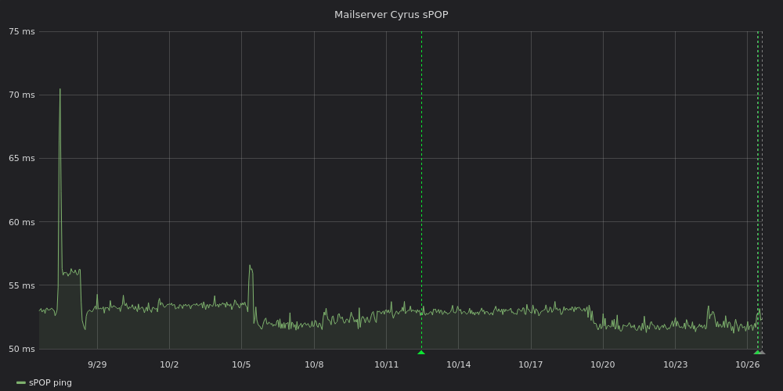Click the 60 ms y-axis label
Image resolution: width=783 pixels, height=391 pixels.
click(x=22, y=222)
